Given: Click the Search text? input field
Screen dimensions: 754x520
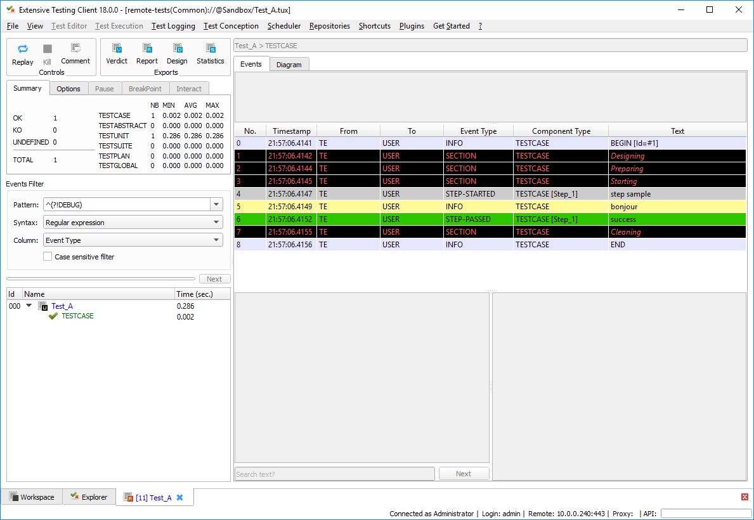Looking at the screenshot, I should tap(335, 474).
